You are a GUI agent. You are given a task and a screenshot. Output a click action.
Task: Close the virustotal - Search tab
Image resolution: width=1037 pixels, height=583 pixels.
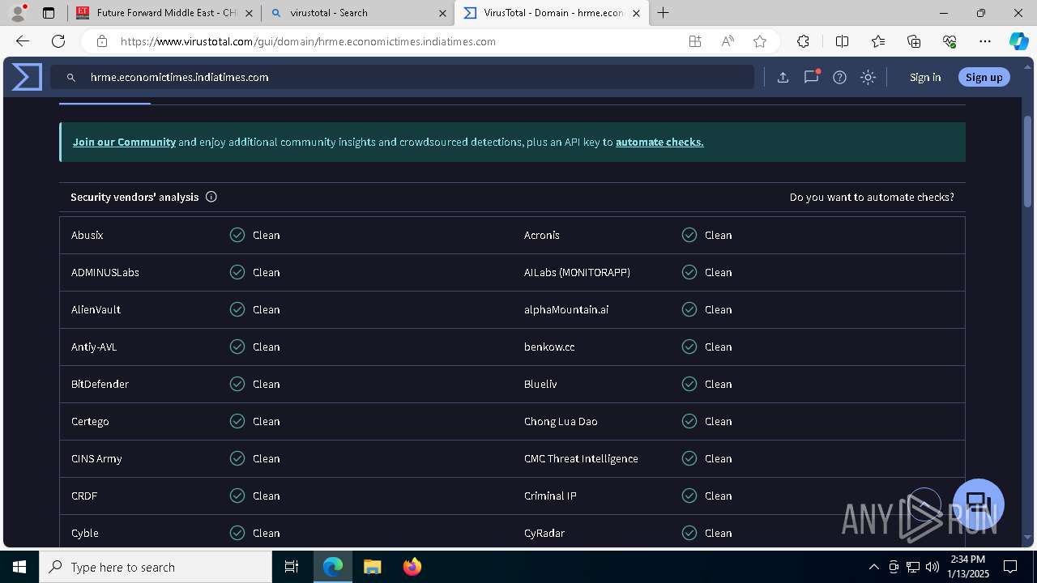click(x=442, y=13)
